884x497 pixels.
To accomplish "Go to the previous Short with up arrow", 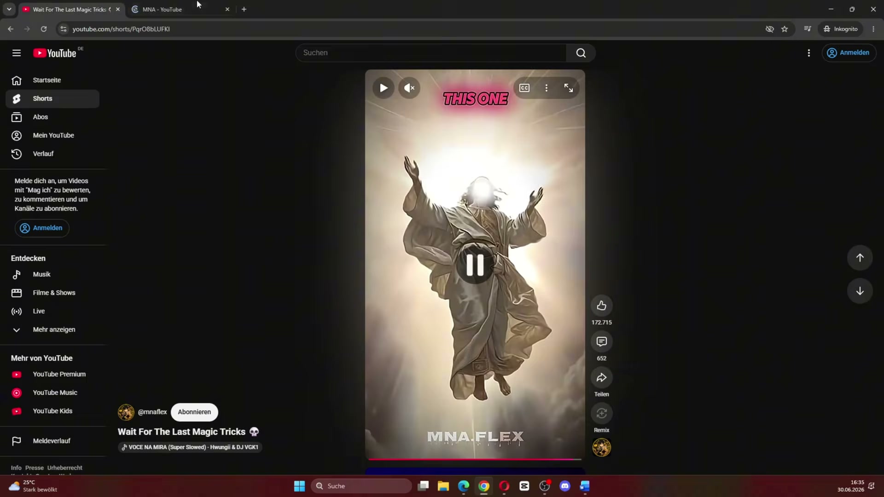I will [860, 258].
